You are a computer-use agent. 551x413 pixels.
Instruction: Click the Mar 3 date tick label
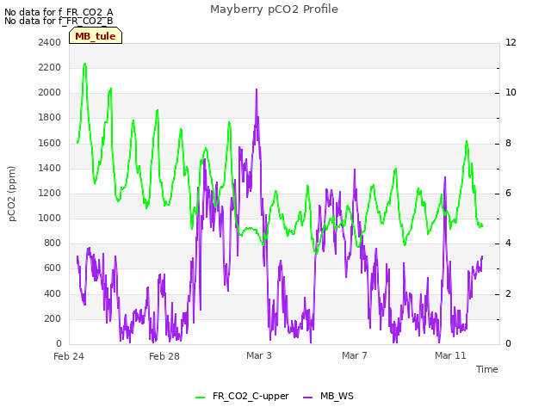(259, 355)
